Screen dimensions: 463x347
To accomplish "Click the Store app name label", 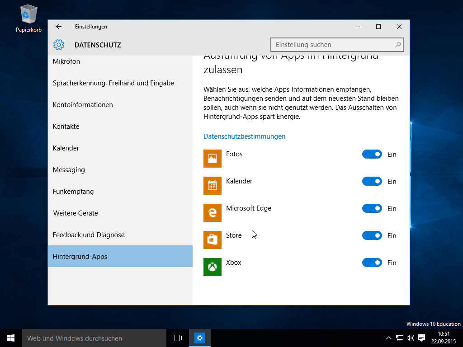I will [x=234, y=235].
